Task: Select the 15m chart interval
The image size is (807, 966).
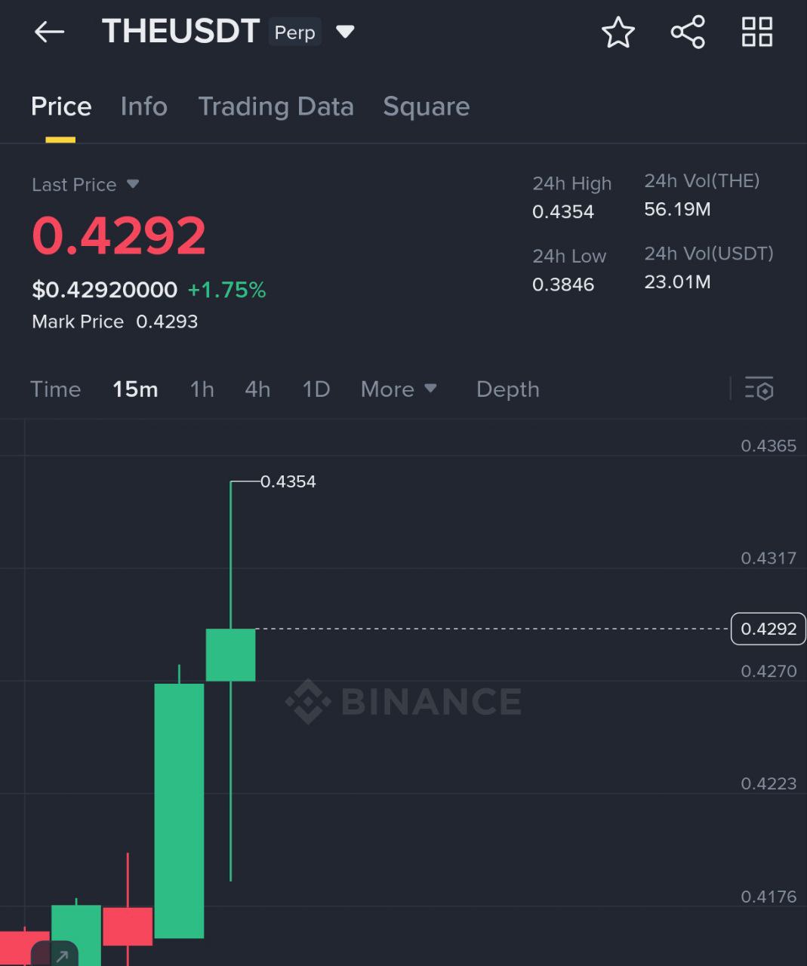Action: click(x=135, y=389)
